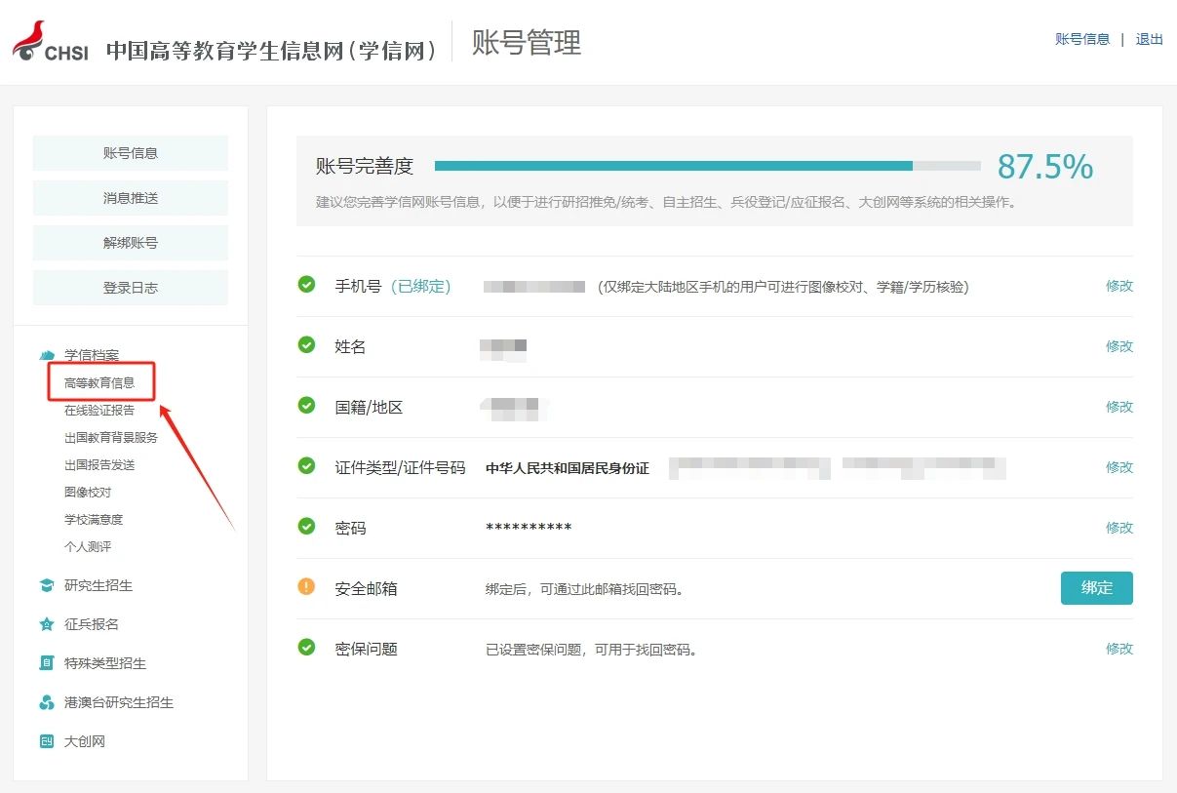Click the 中国高等教育学生信息网(学信网) title
This screenshot has width=1177, height=793.
point(272,50)
